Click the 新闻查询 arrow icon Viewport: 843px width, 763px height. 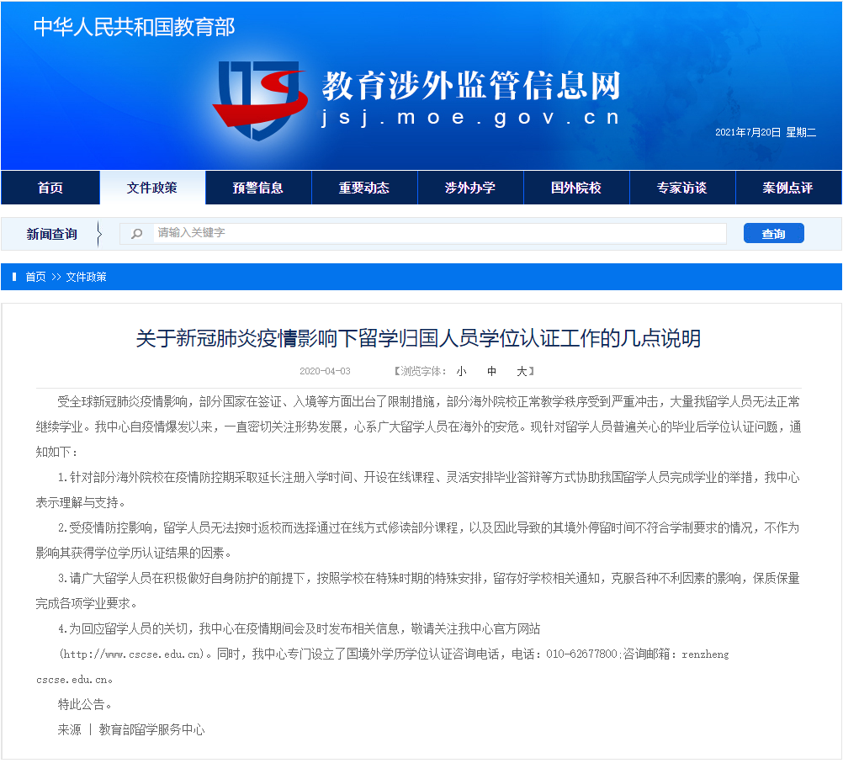tap(101, 233)
